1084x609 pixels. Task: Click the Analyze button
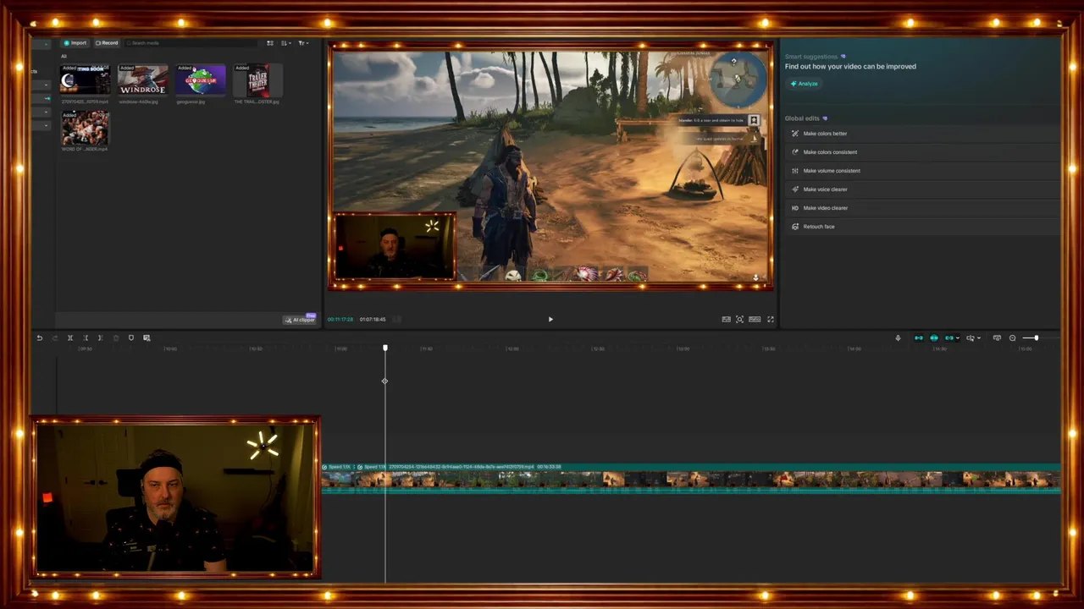tap(805, 84)
